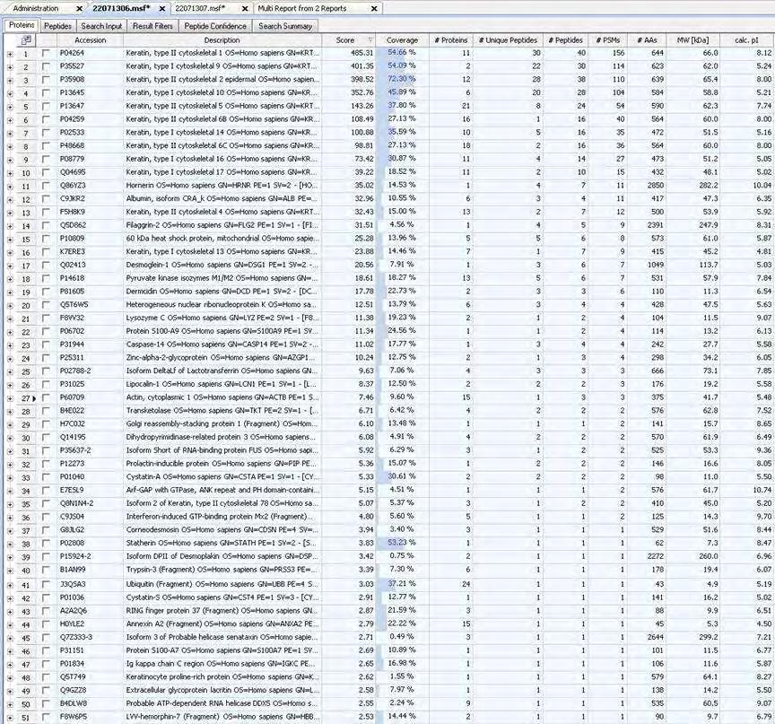775x724 pixels.
Task: Close the Administration tab
Action: 80,9
